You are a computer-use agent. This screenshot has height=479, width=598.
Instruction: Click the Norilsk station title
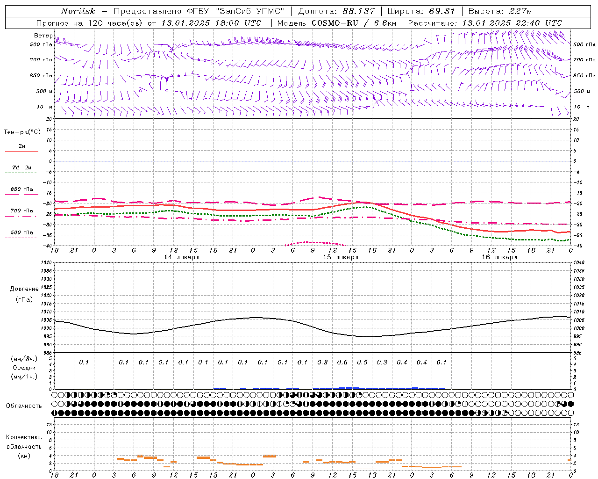point(78,11)
